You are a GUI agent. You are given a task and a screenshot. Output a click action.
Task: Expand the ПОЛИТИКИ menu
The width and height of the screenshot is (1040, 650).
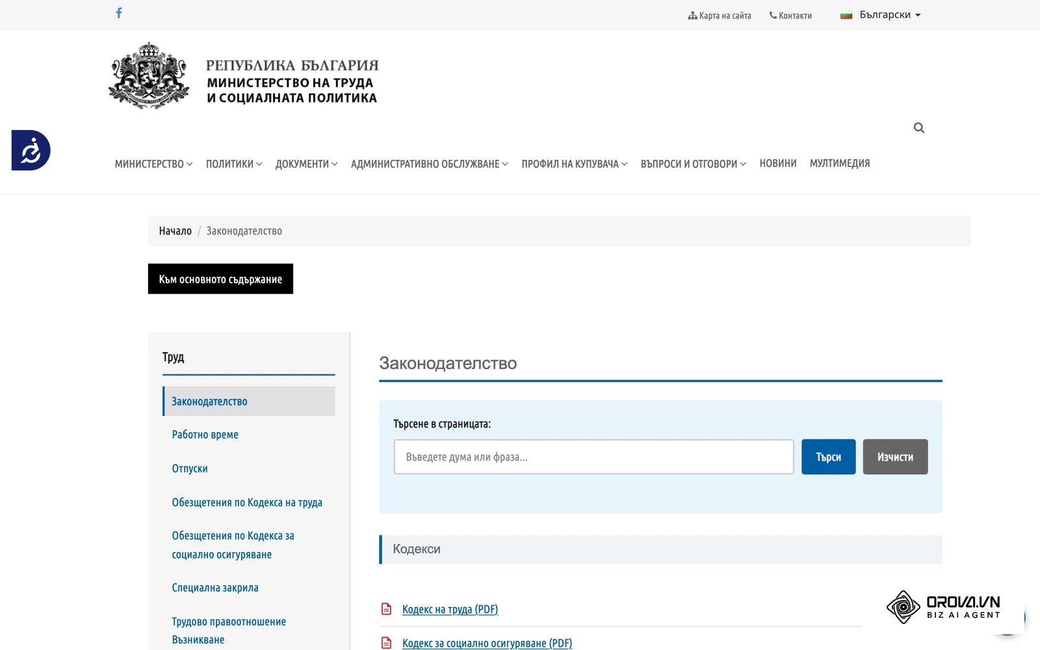[x=234, y=164]
